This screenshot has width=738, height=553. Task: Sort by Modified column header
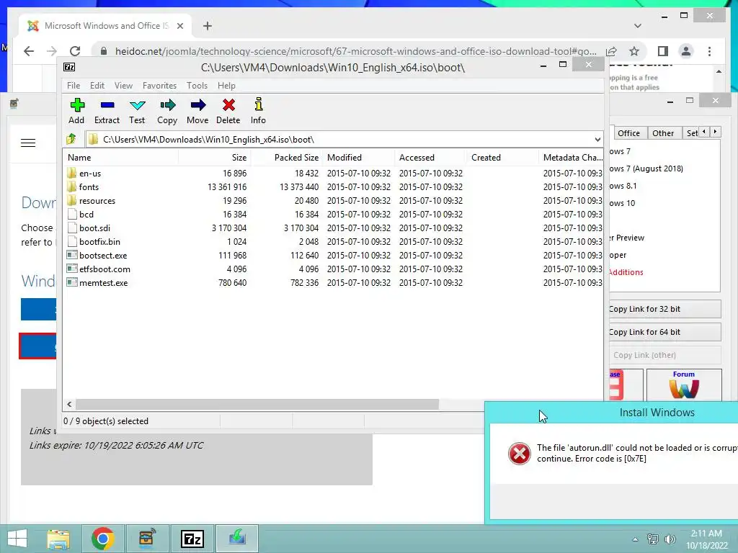tap(359, 158)
